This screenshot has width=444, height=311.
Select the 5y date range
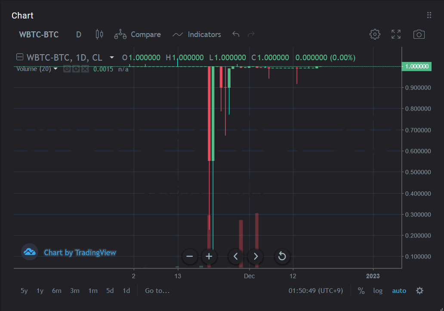coord(24,291)
